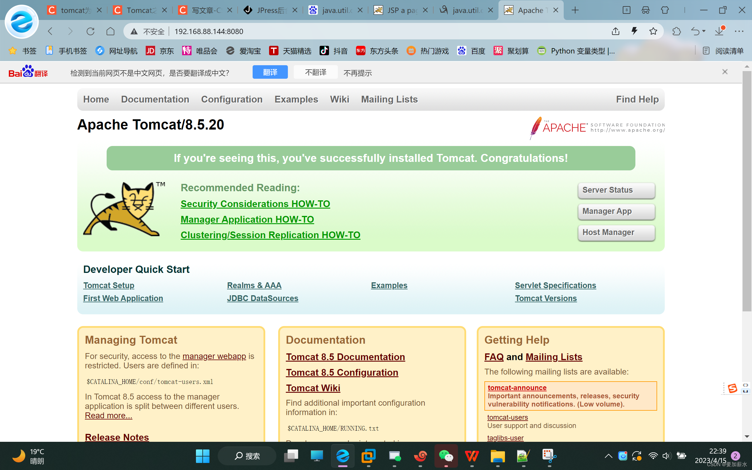Reload the page with the refresh icon
This screenshot has height=470, width=752.
tap(90, 31)
